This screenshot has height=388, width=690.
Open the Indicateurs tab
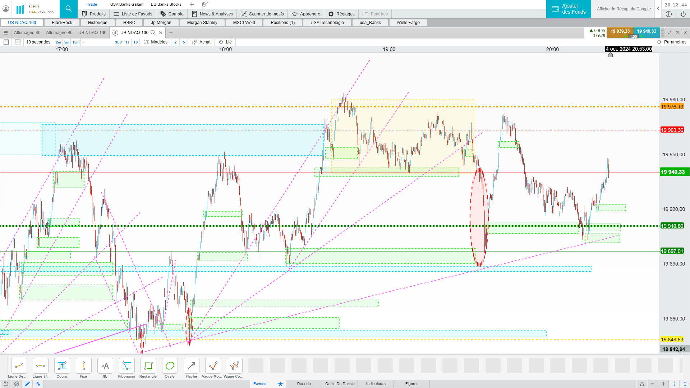point(376,384)
